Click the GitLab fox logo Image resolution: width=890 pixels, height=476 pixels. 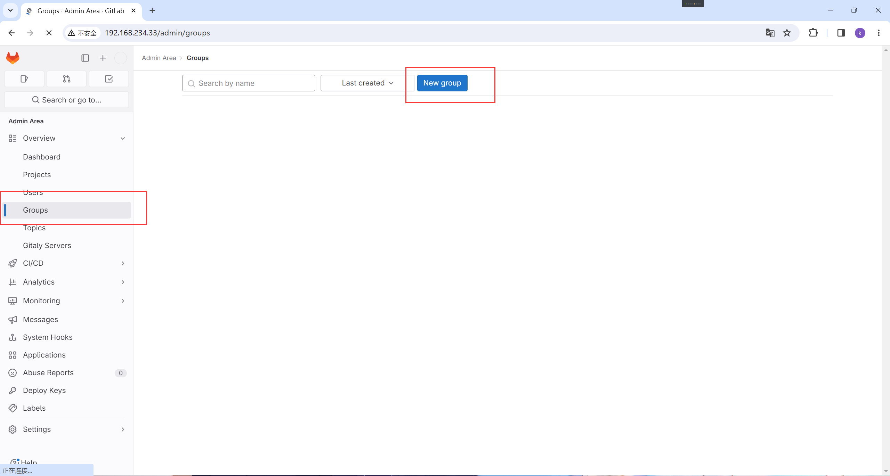click(13, 58)
